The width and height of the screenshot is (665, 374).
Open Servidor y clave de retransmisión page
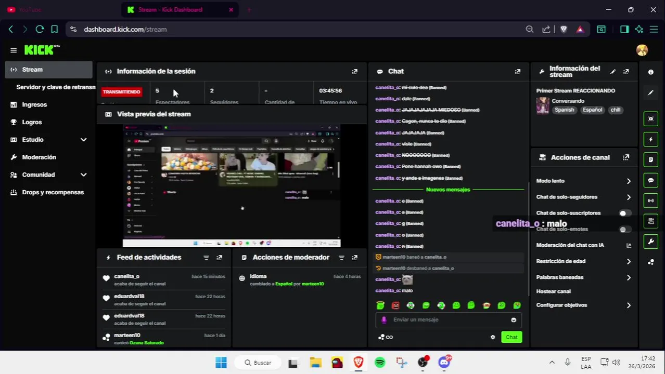pos(56,87)
